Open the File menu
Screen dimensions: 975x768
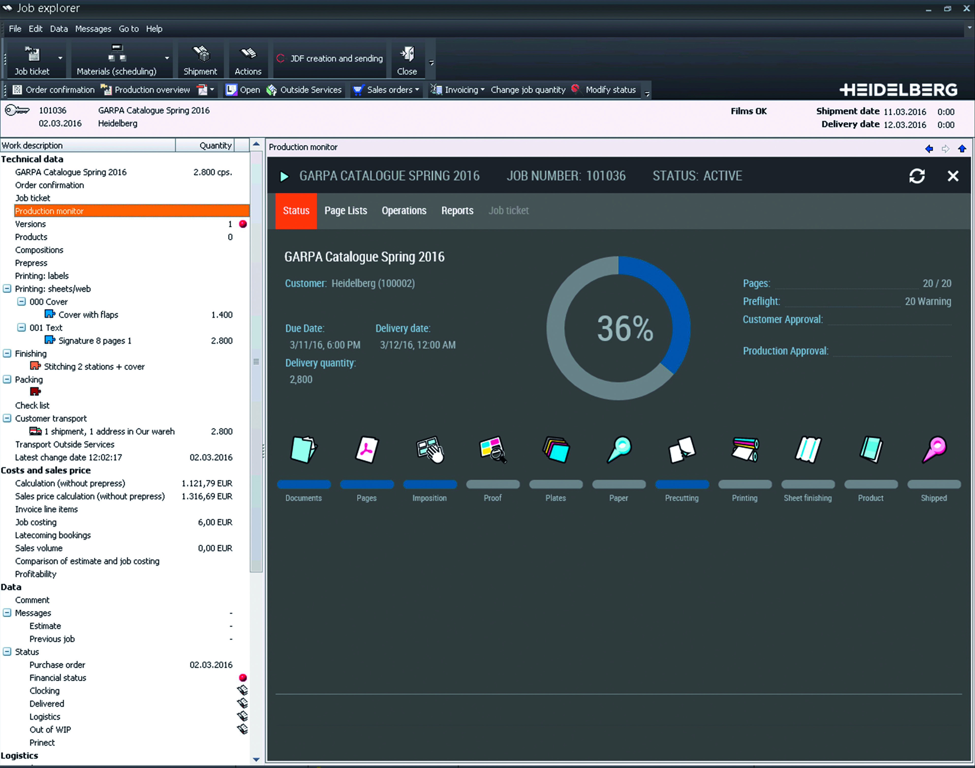pos(15,29)
